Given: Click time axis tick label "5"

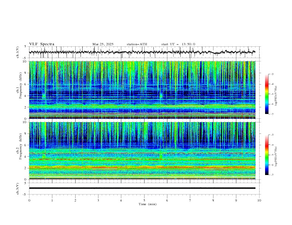Looking at the screenshot, I should (x=144, y=200).
